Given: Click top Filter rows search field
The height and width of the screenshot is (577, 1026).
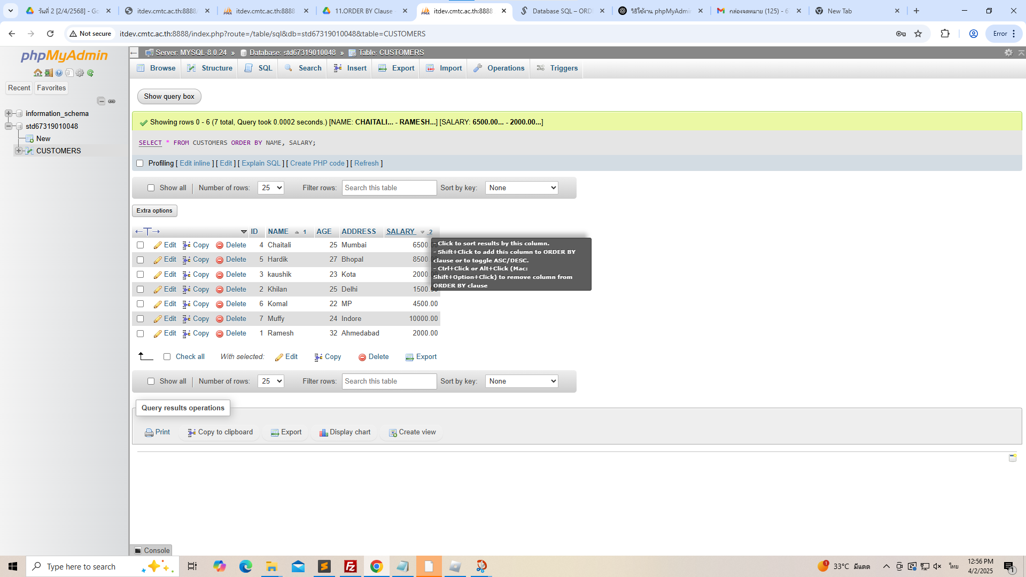Looking at the screenshot, I should point(389,188).
